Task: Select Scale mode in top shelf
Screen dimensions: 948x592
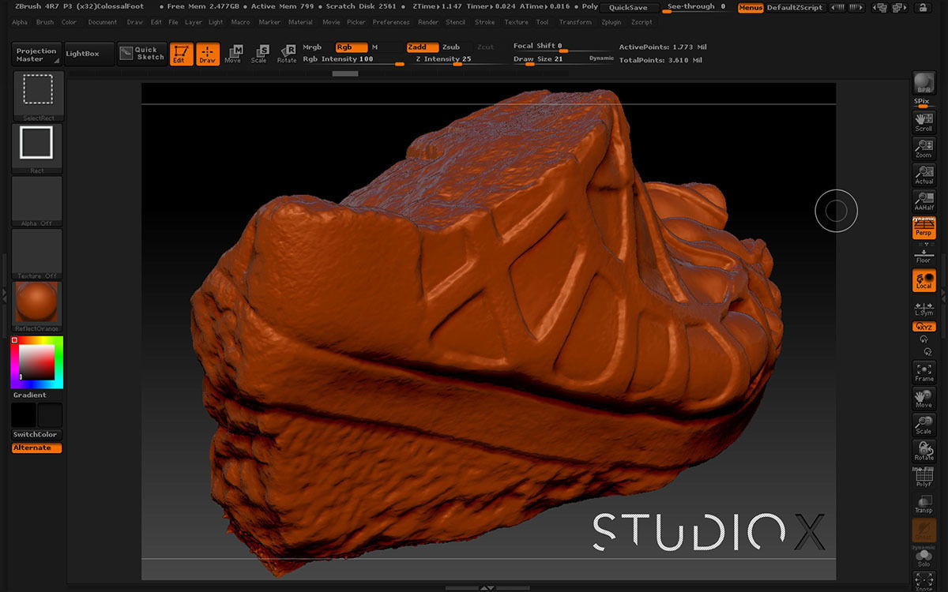Action: [260, 54]
